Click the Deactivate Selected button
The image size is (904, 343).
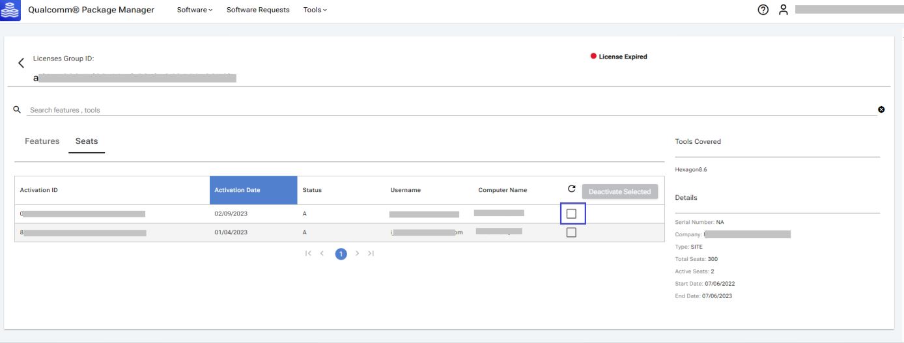(x=619, y=191)
